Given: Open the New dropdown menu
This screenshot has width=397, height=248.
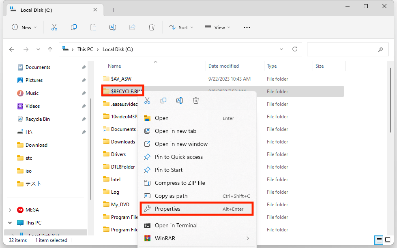Looking at the screenshot, I should pos(24,27).
